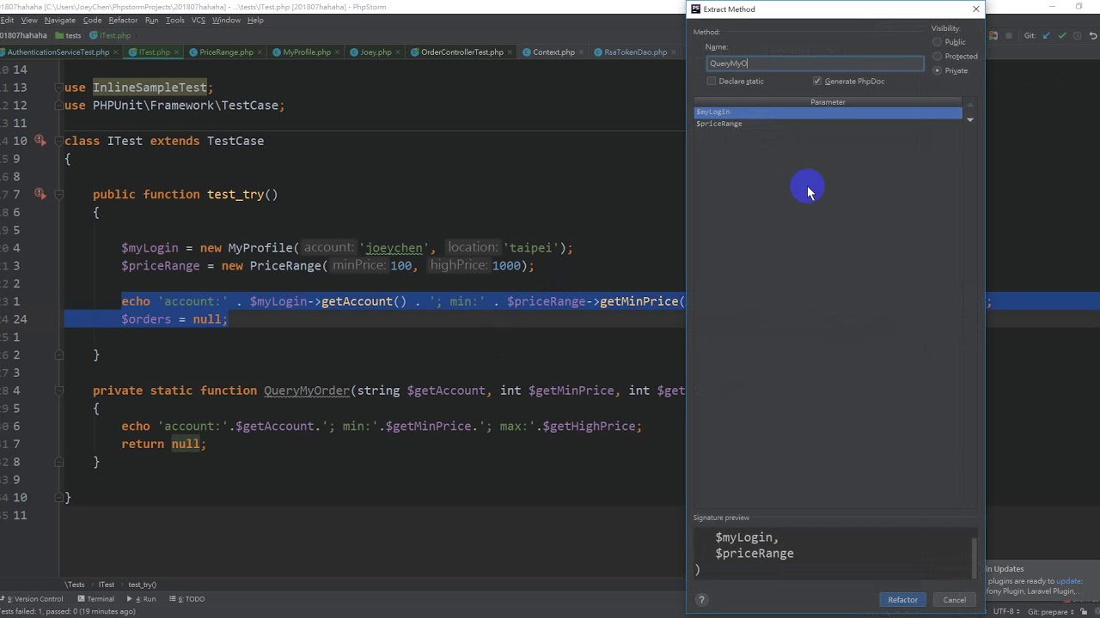1100x618 pixels.
Task: Click ITest in bottom breadcrumb
Action: [x=106, y=585]
